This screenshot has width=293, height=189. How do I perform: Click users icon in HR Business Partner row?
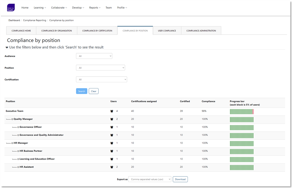112,151
